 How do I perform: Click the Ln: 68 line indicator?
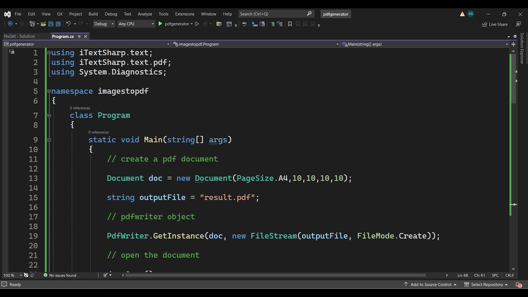point(463,275)
